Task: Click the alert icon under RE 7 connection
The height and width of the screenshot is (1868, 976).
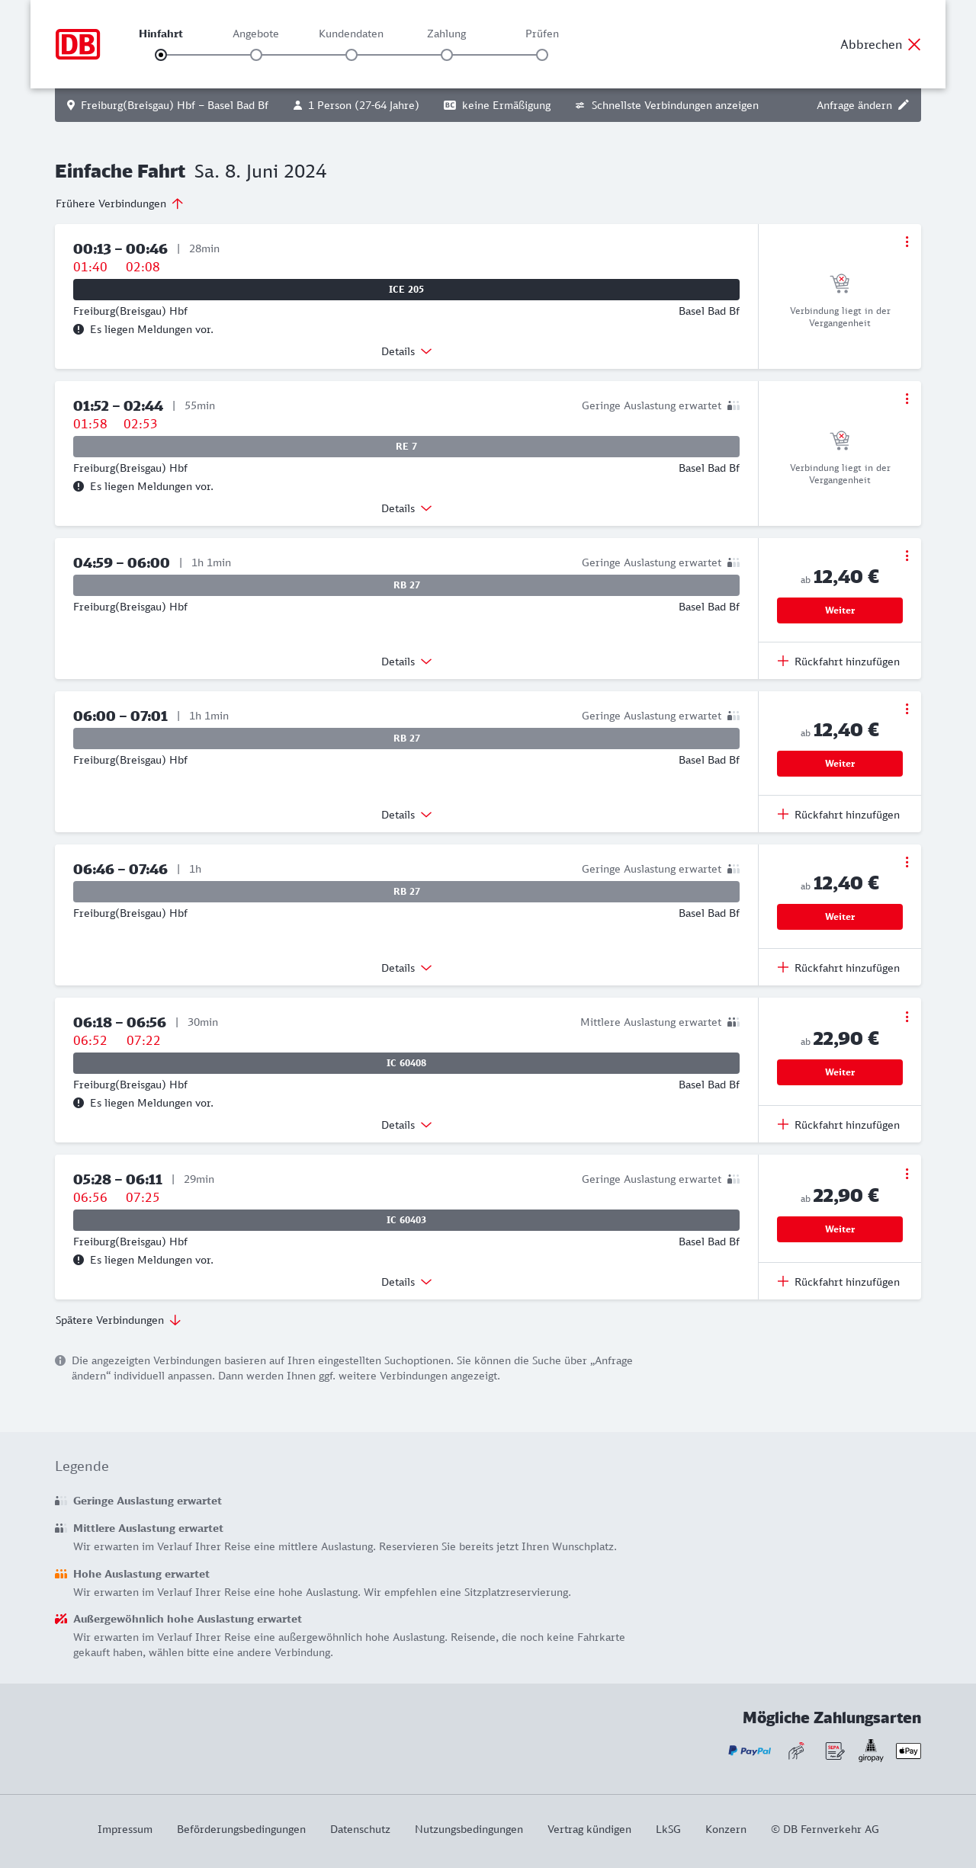Action: [x=79, y=486]
